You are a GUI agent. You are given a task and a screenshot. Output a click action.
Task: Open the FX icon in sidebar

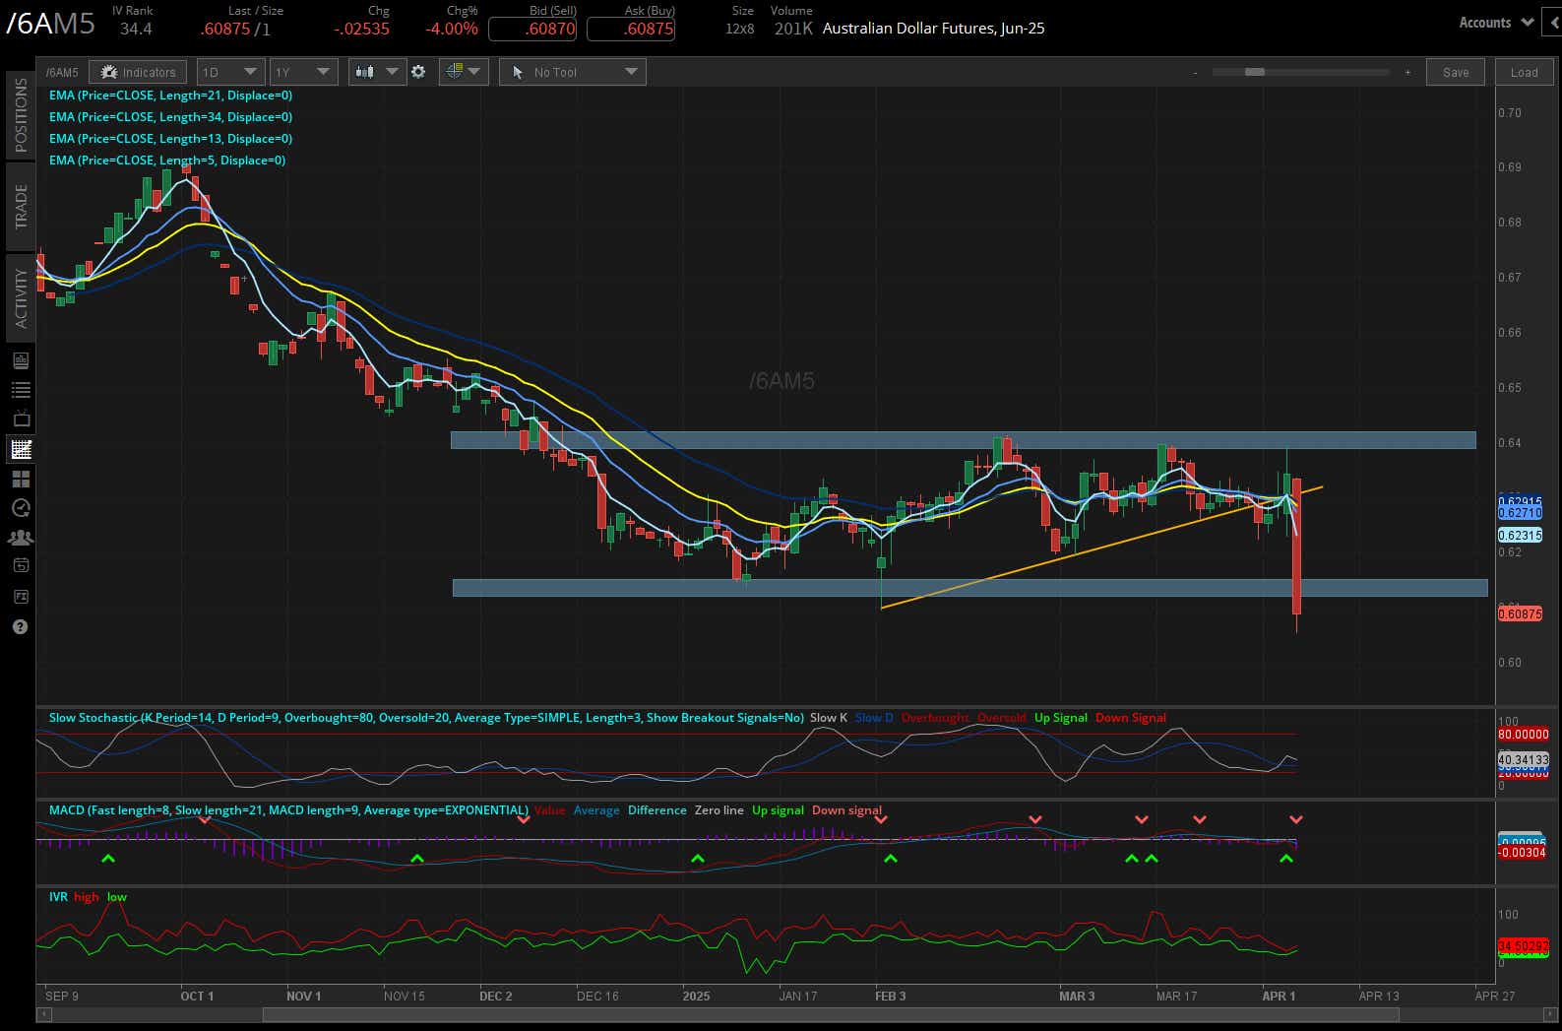[21, 596]
